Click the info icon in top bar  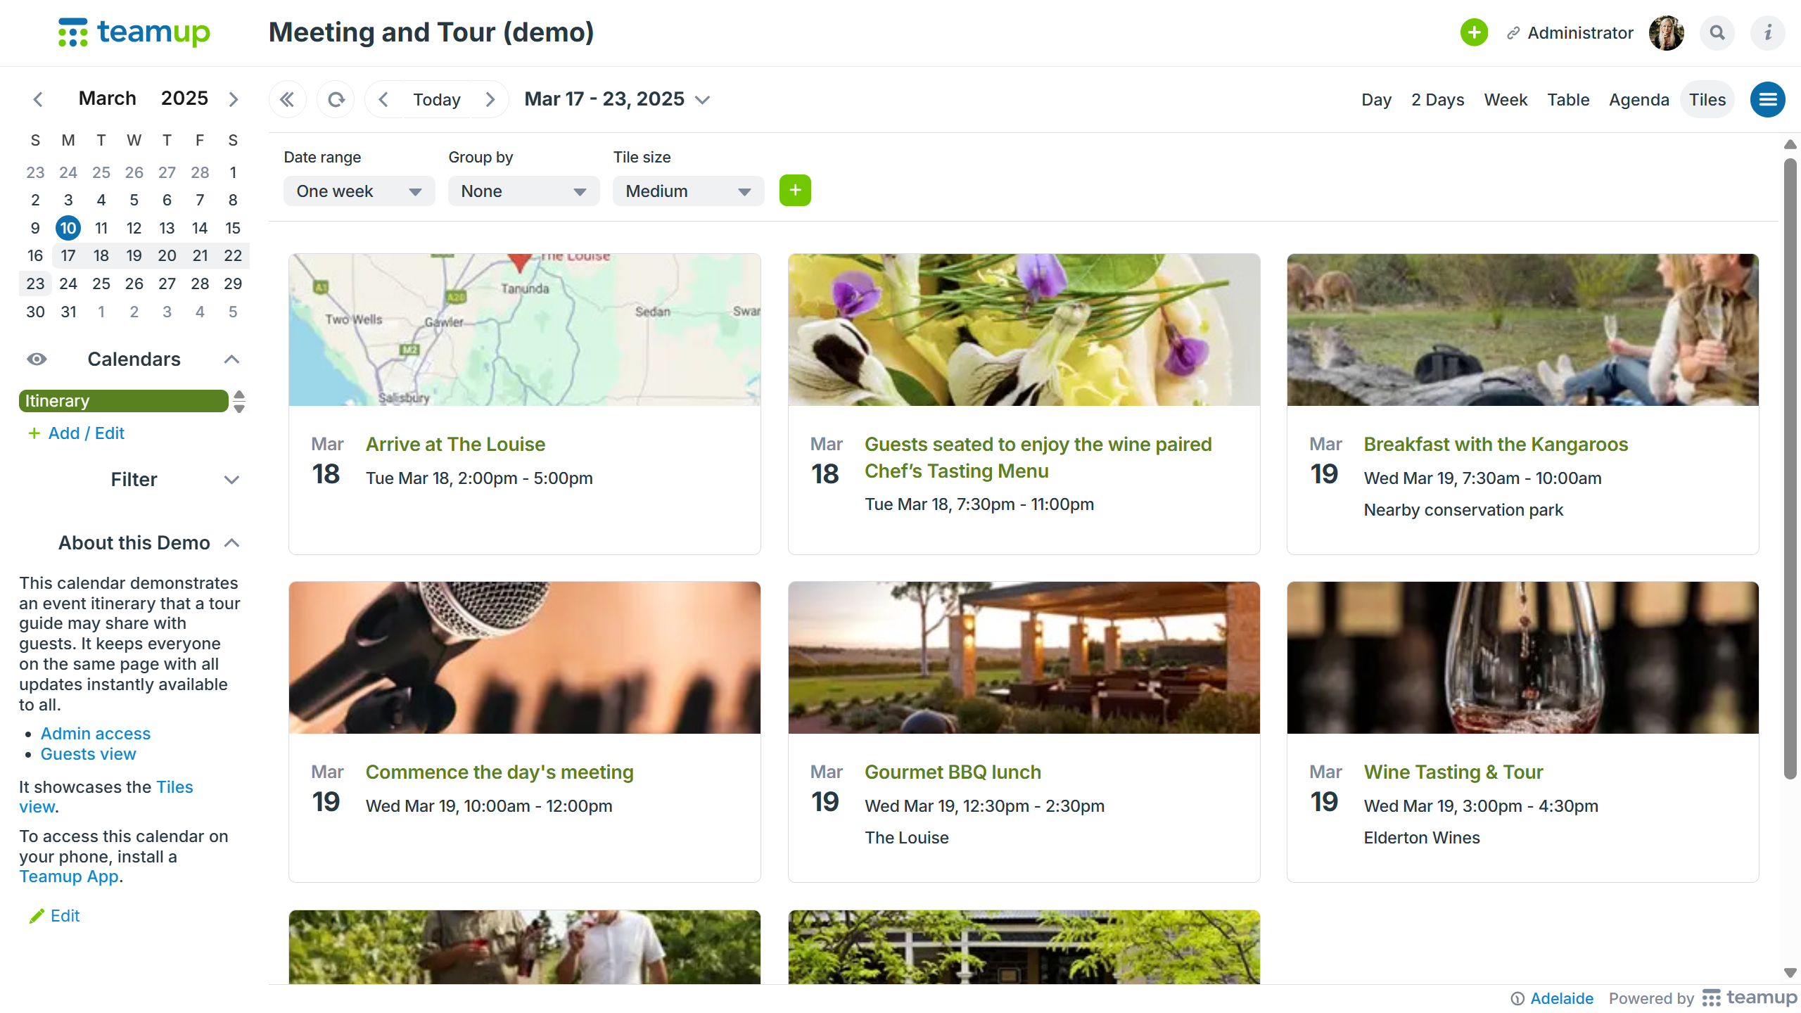coord(1767,33)
